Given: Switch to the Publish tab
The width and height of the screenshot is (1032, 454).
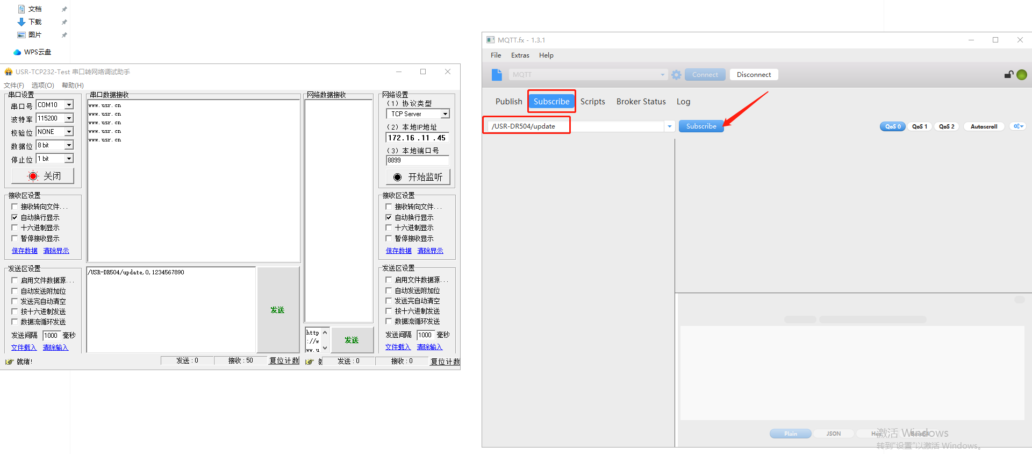Looking at the screenshot, I should tap(508, 102).
